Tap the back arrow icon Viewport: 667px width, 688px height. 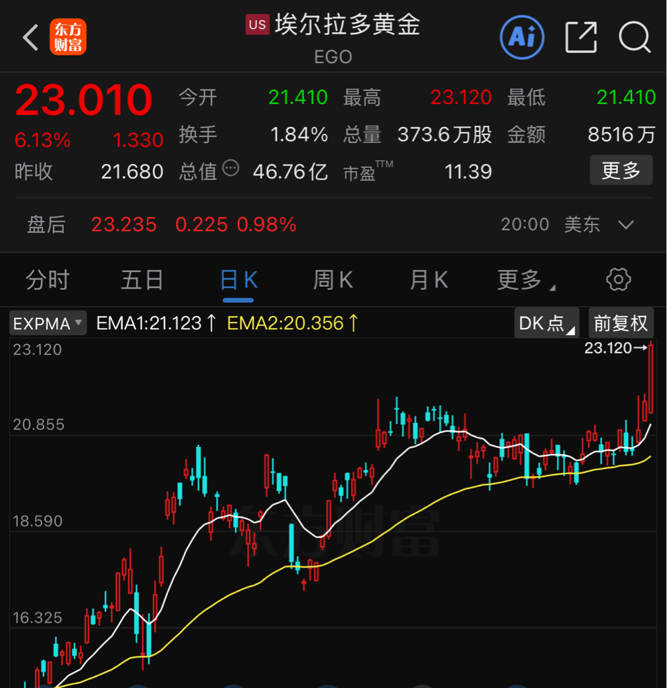click(x=30, y=38)
